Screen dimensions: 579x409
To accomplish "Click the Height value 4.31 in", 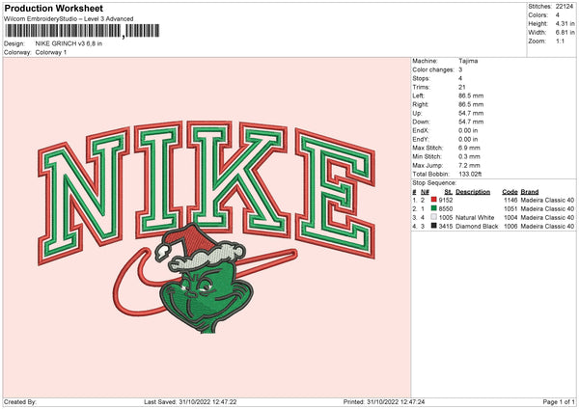I will [565, 23].
